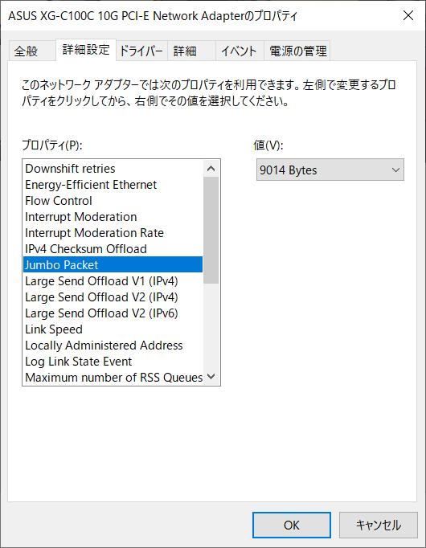Click OK to confirm settings

[x=292, y=525]
